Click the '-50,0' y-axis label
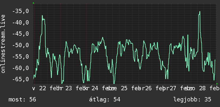This screenshot has width=220, height=107. tap(21, 45)
